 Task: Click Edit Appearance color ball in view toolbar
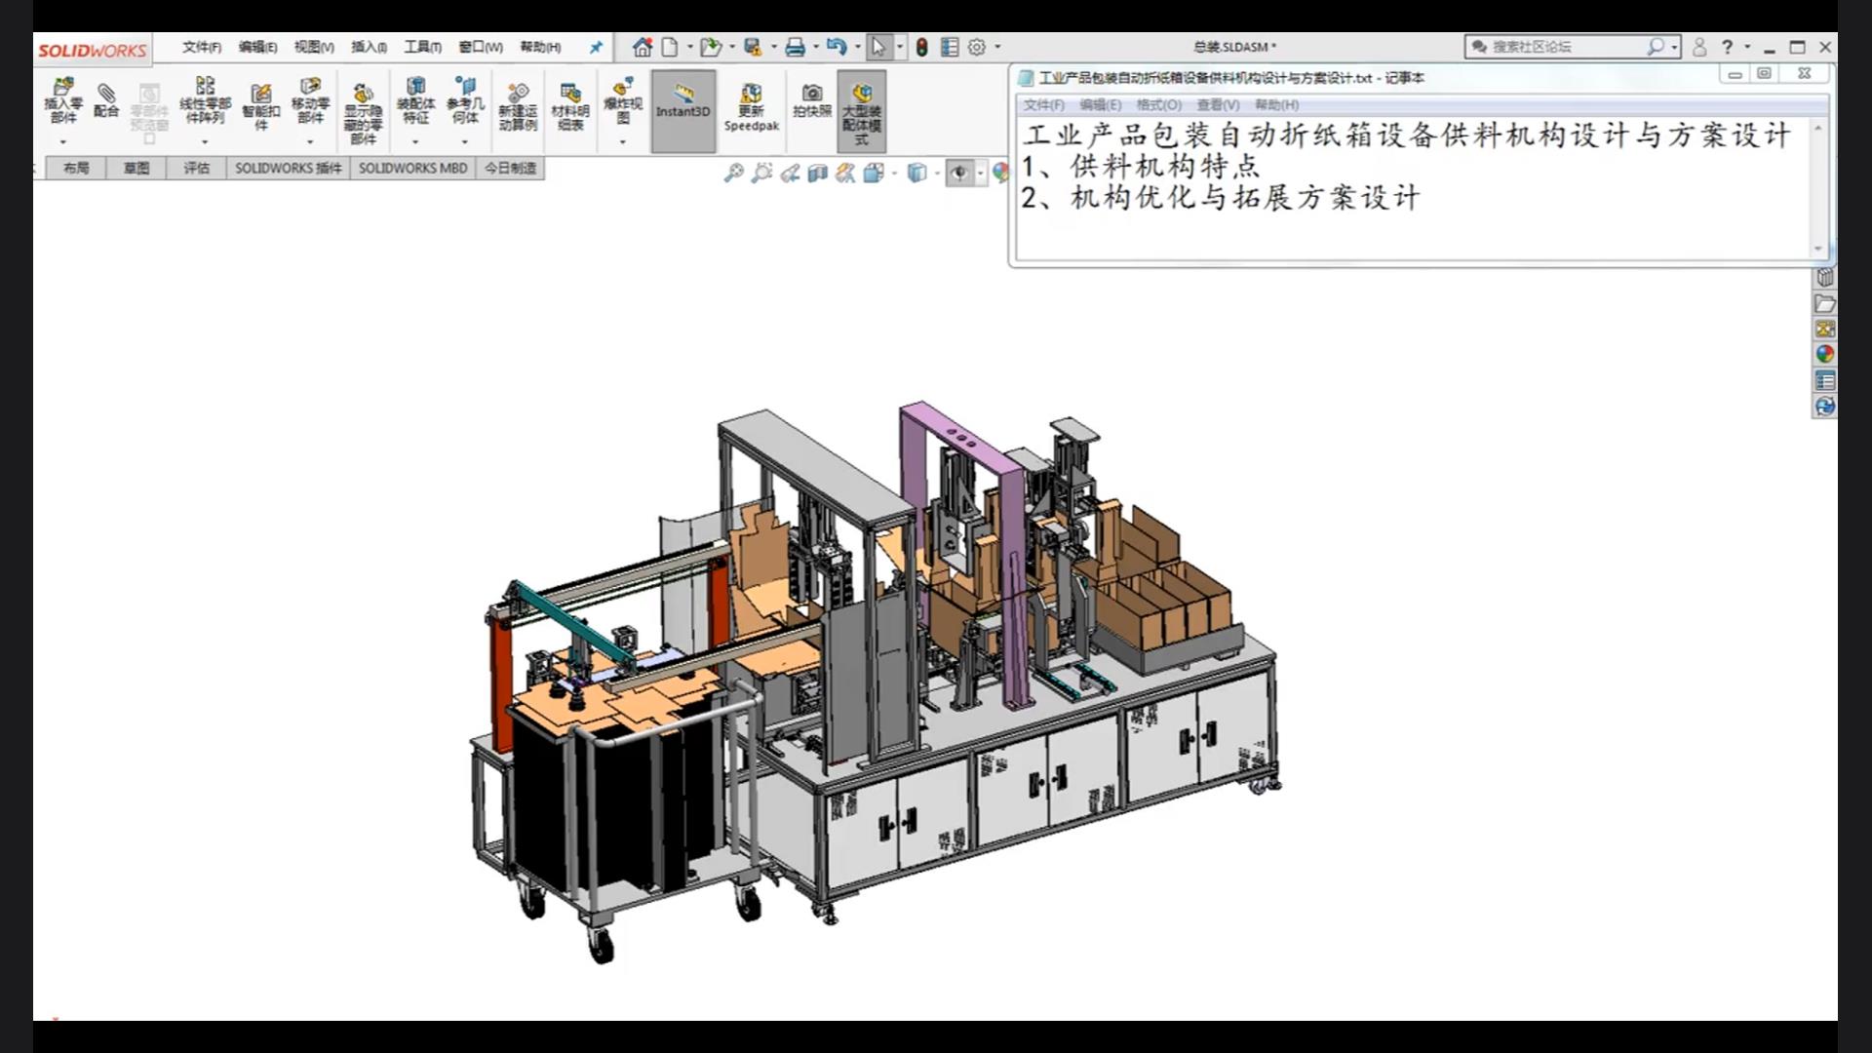[x=1000, y=173]
